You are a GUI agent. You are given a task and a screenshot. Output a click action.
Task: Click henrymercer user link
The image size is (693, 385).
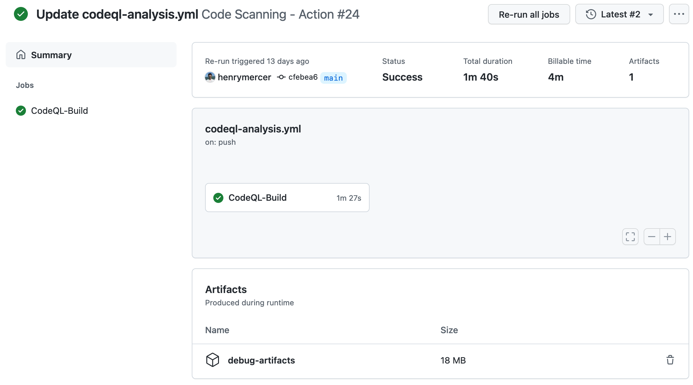[244, 77]
